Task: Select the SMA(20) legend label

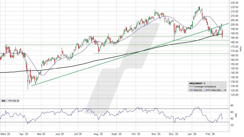Action: (x=198, y=90)
